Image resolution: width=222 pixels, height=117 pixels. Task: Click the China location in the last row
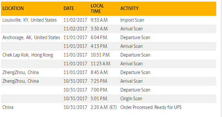point(8,107)
